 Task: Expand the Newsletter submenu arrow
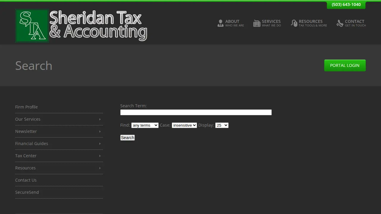100,131
